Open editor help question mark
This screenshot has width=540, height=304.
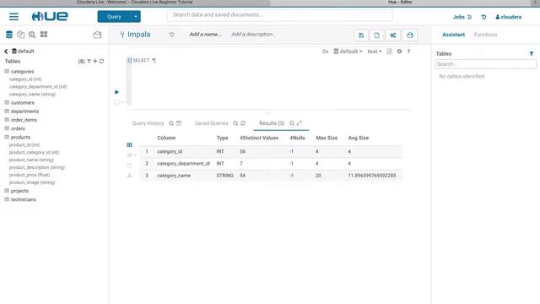point(408,52)
